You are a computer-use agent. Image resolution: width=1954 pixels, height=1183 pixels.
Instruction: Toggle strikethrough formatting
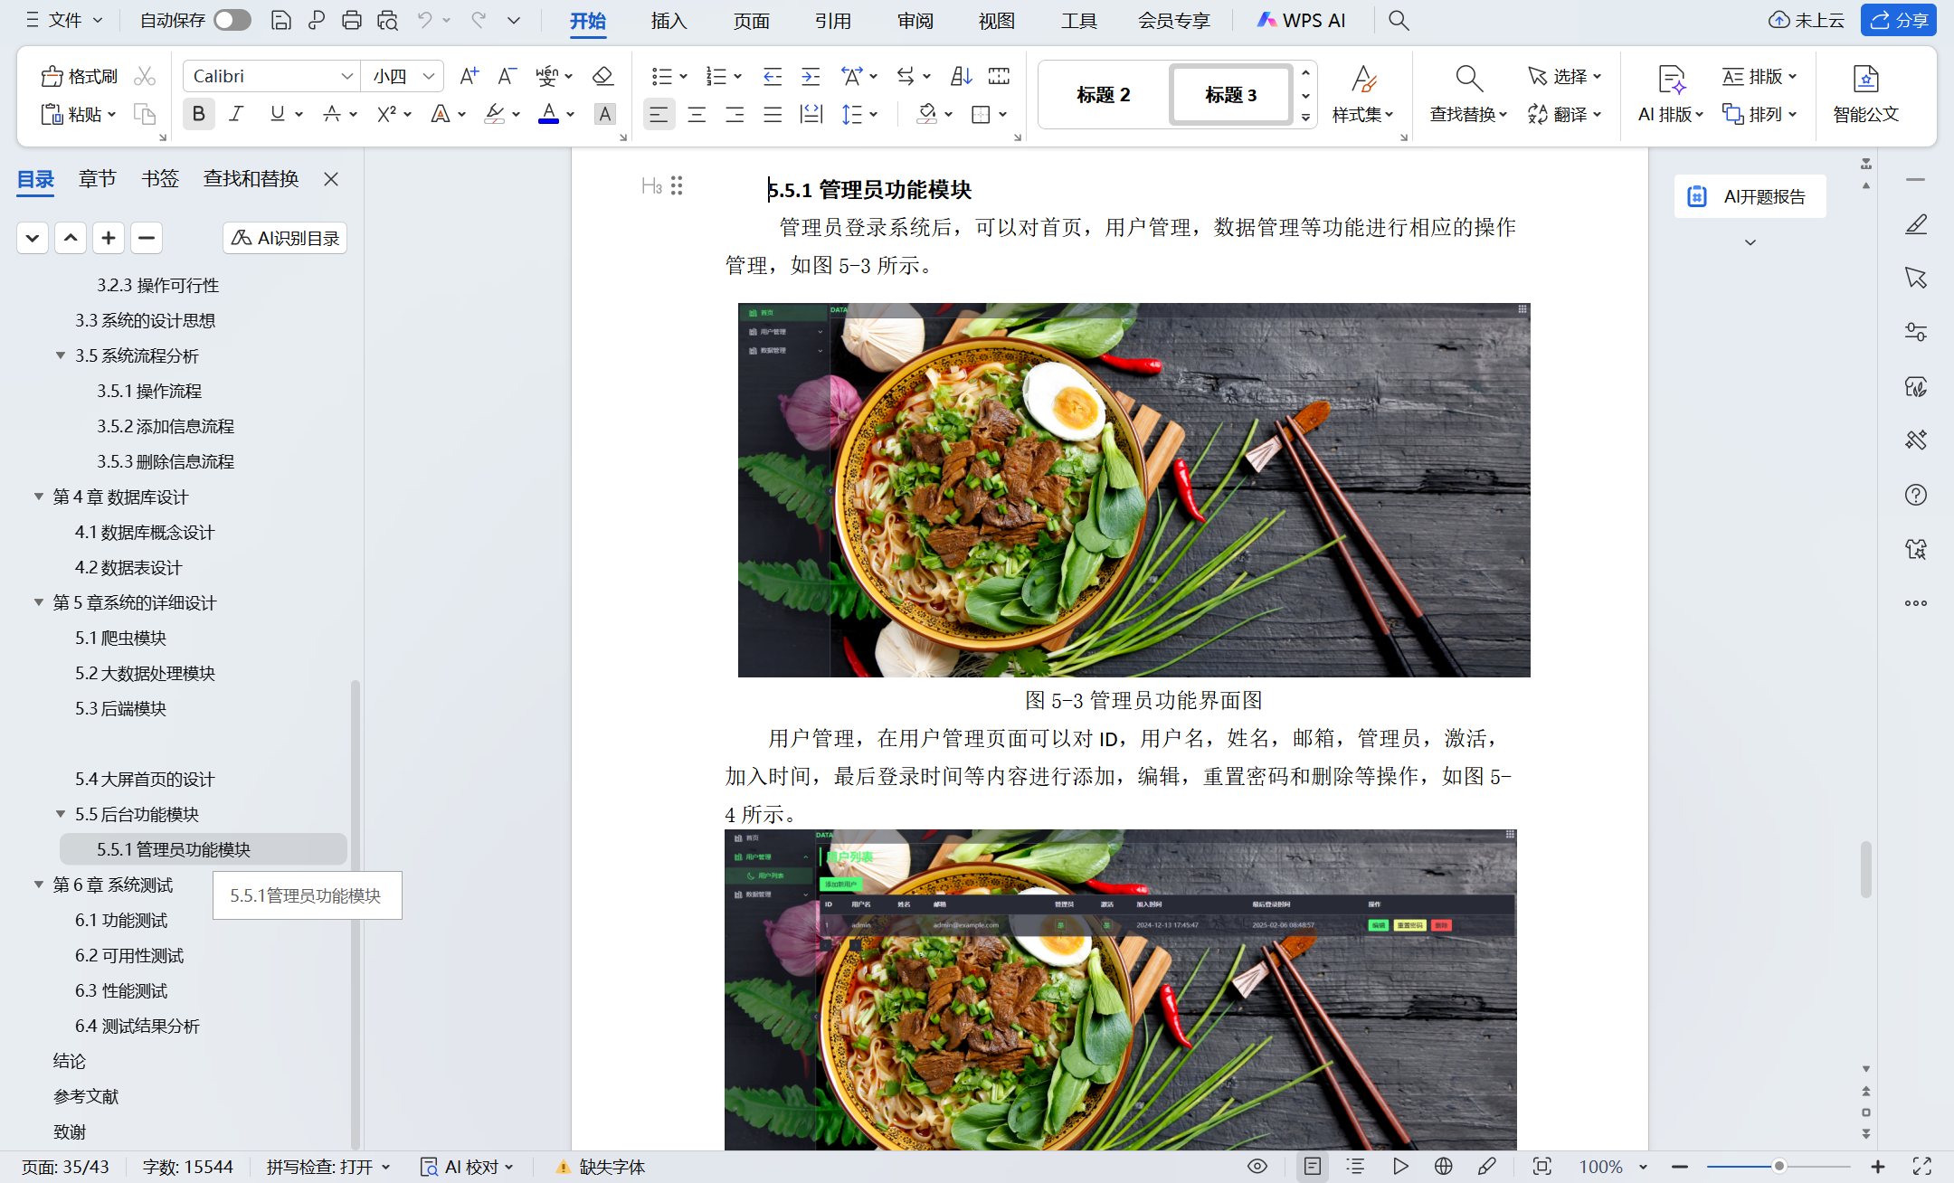click(x=332, y=114)
